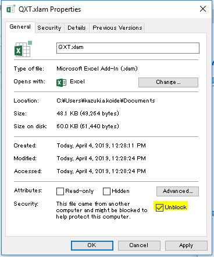Click the Cancel button
214x257 pixels.
click(x=139, y=245)
